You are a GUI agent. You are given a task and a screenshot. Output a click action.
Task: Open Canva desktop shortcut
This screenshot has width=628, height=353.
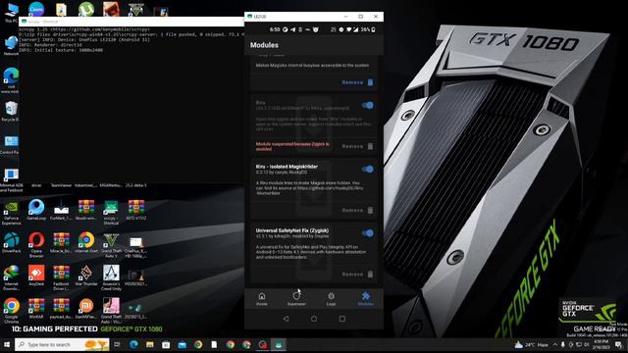(x=36, y=9)
